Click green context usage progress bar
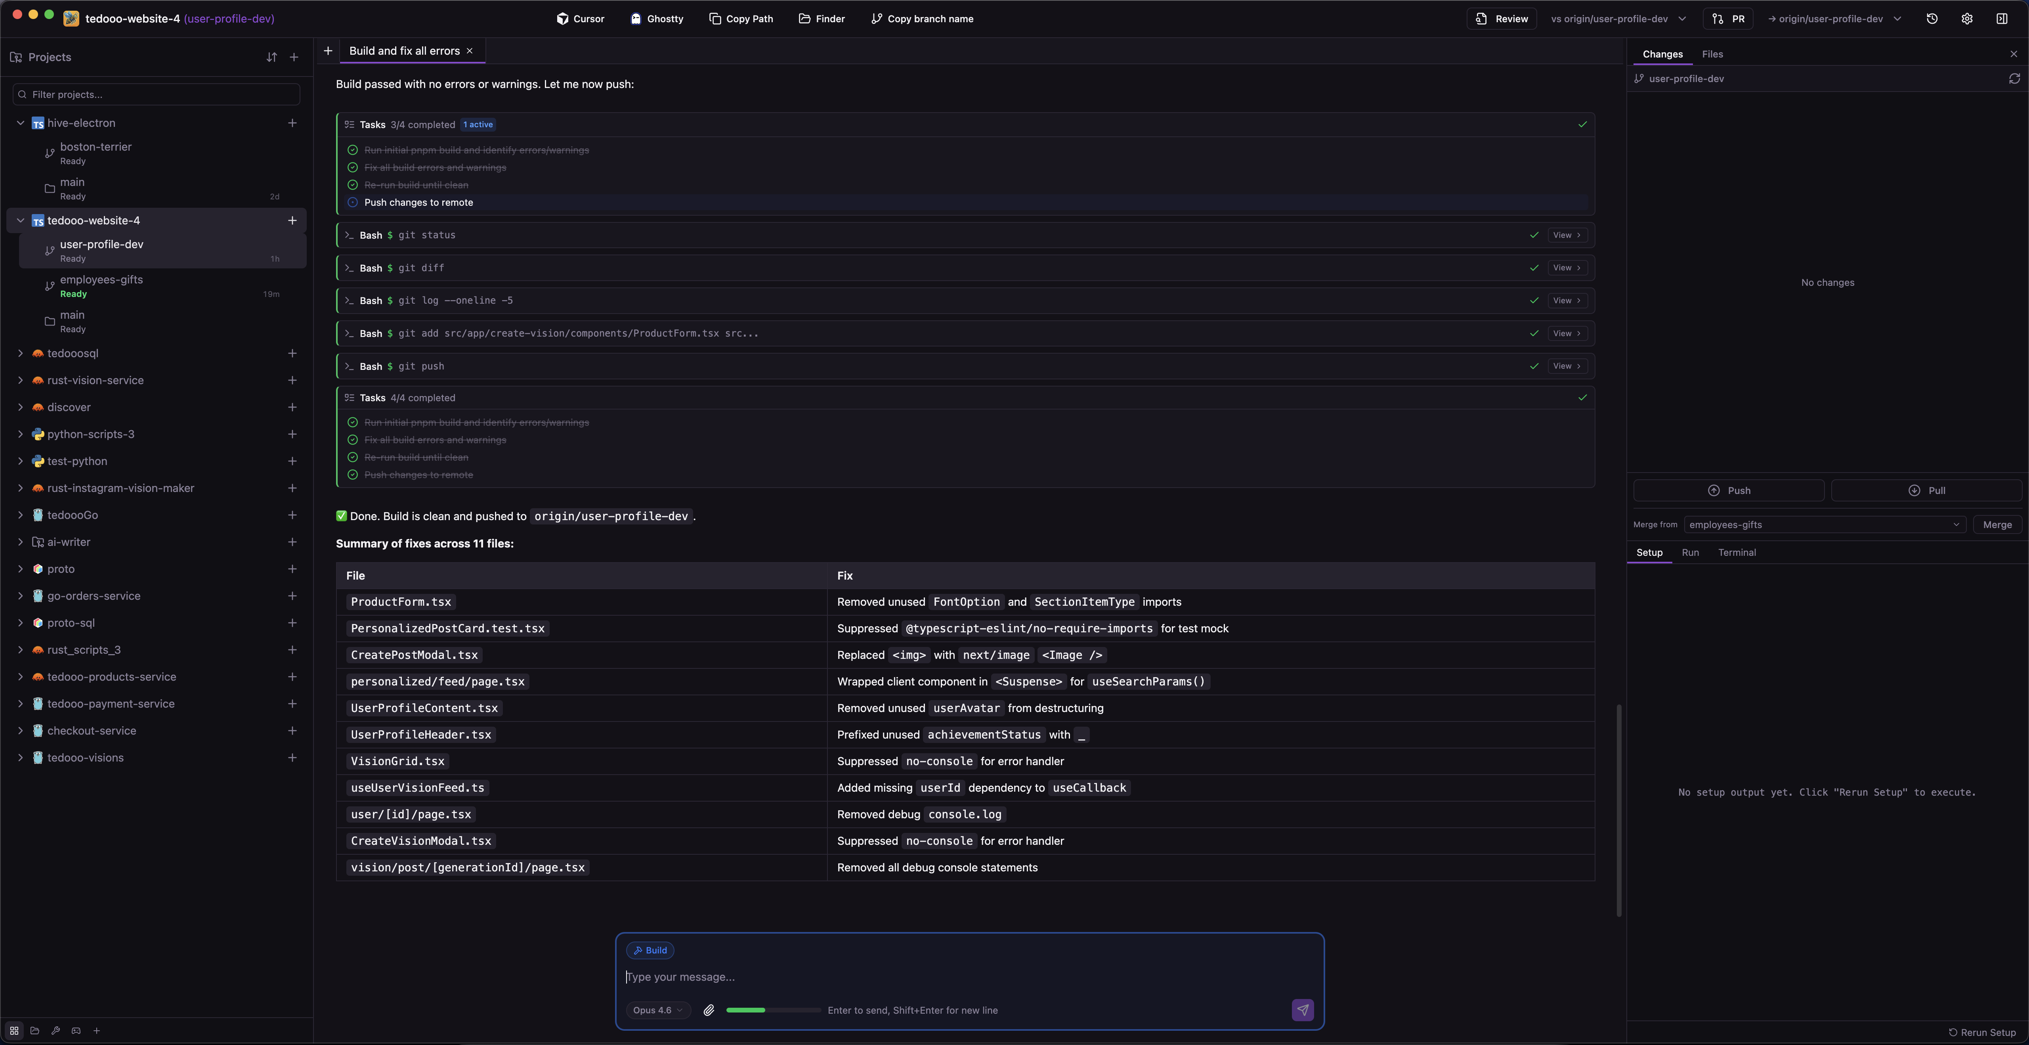The height and width of the screenshot is (1045, 2029). click(x=773, y=1011)
